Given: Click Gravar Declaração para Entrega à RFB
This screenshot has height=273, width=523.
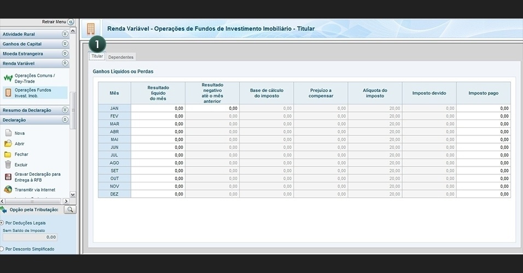Looking at the screenshot, I should click(37, 177).
